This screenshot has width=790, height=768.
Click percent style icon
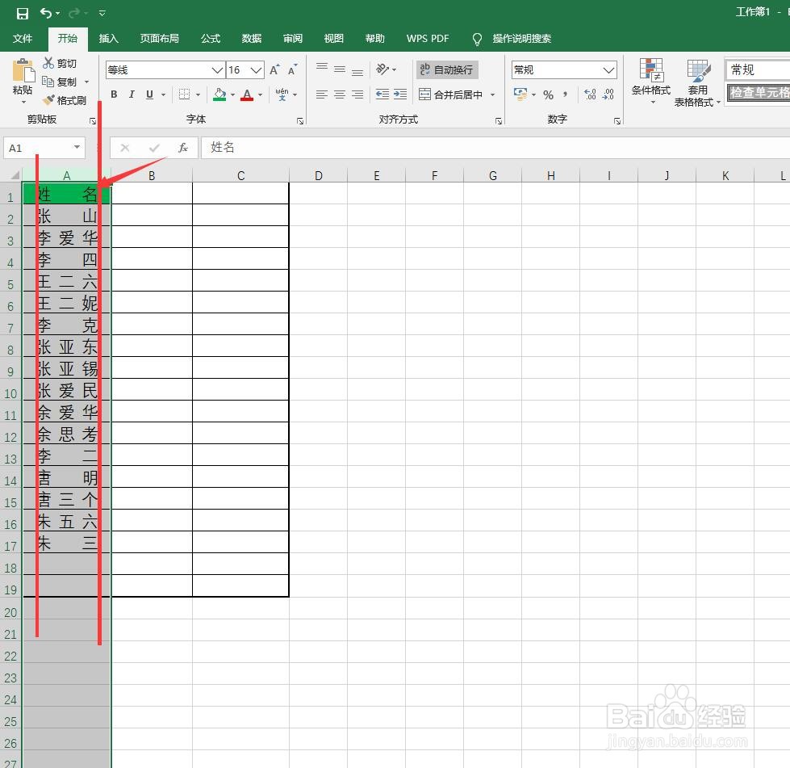549,94
